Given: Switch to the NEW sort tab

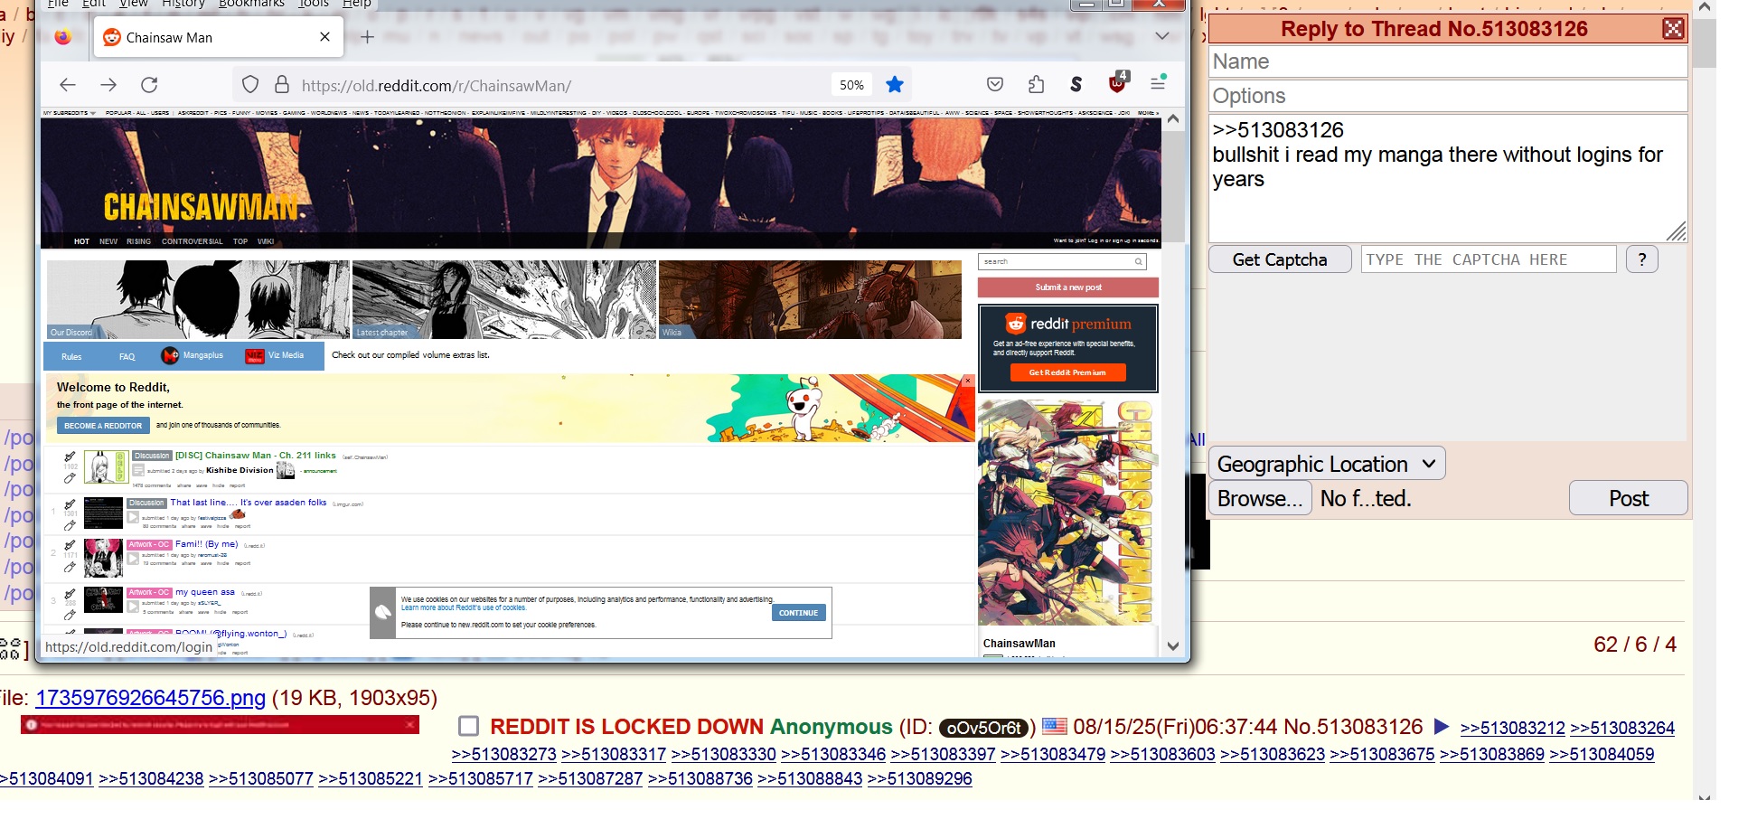Looking at the screenshot, I should click(x=108, y=241).
